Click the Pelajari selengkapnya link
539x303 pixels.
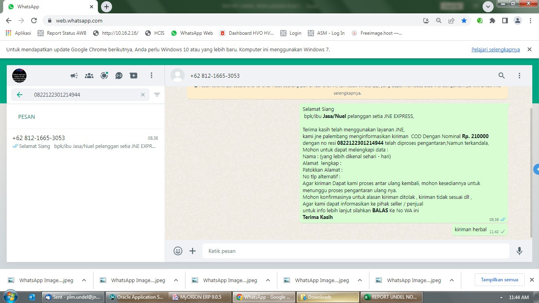(x=496, y=49)
